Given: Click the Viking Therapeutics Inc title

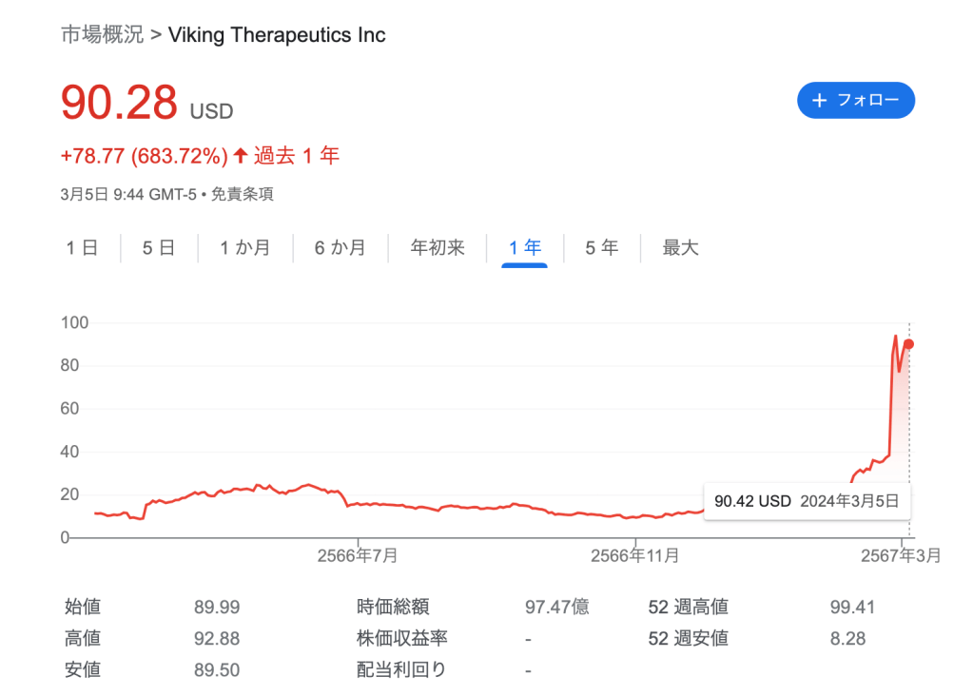Looking at the screenshot, I should 277,35.
